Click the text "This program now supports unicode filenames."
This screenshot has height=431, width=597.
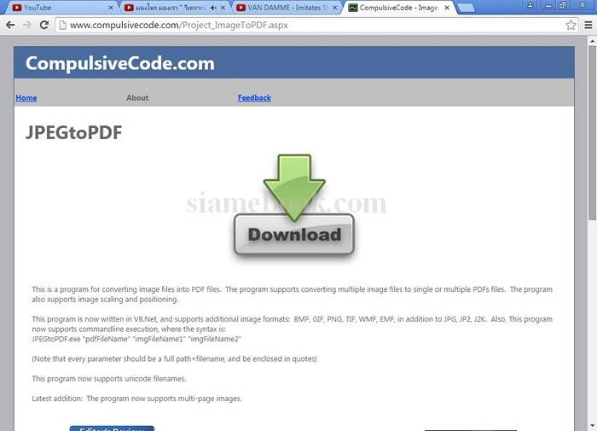click(109, 379)
